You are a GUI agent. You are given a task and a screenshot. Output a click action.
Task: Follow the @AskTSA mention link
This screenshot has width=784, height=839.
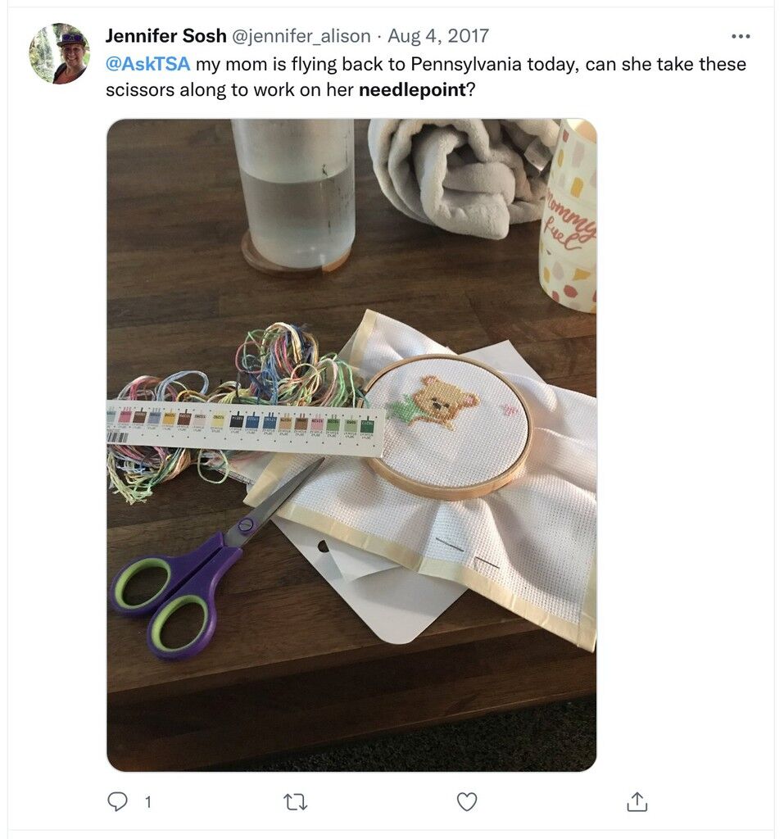click(x=147, y=64)
